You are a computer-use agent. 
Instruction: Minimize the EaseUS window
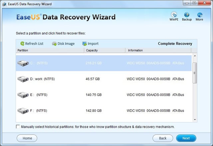click(187, 3)
